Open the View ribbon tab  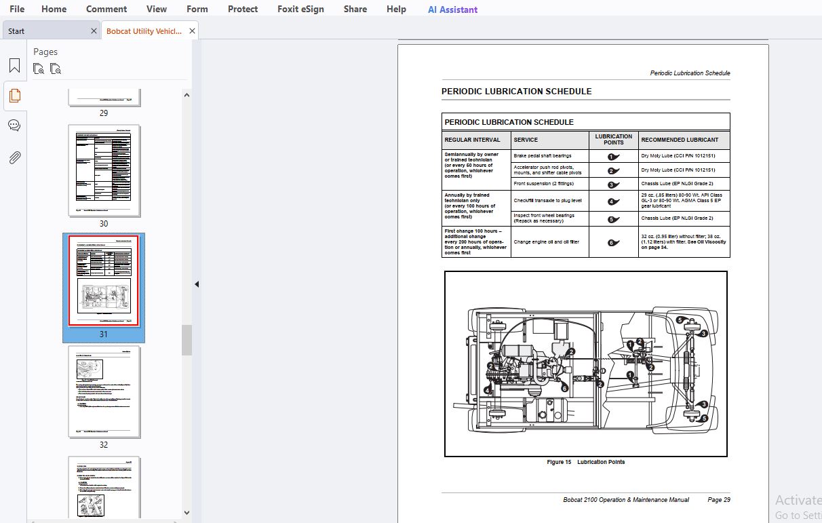click(157, 9)
